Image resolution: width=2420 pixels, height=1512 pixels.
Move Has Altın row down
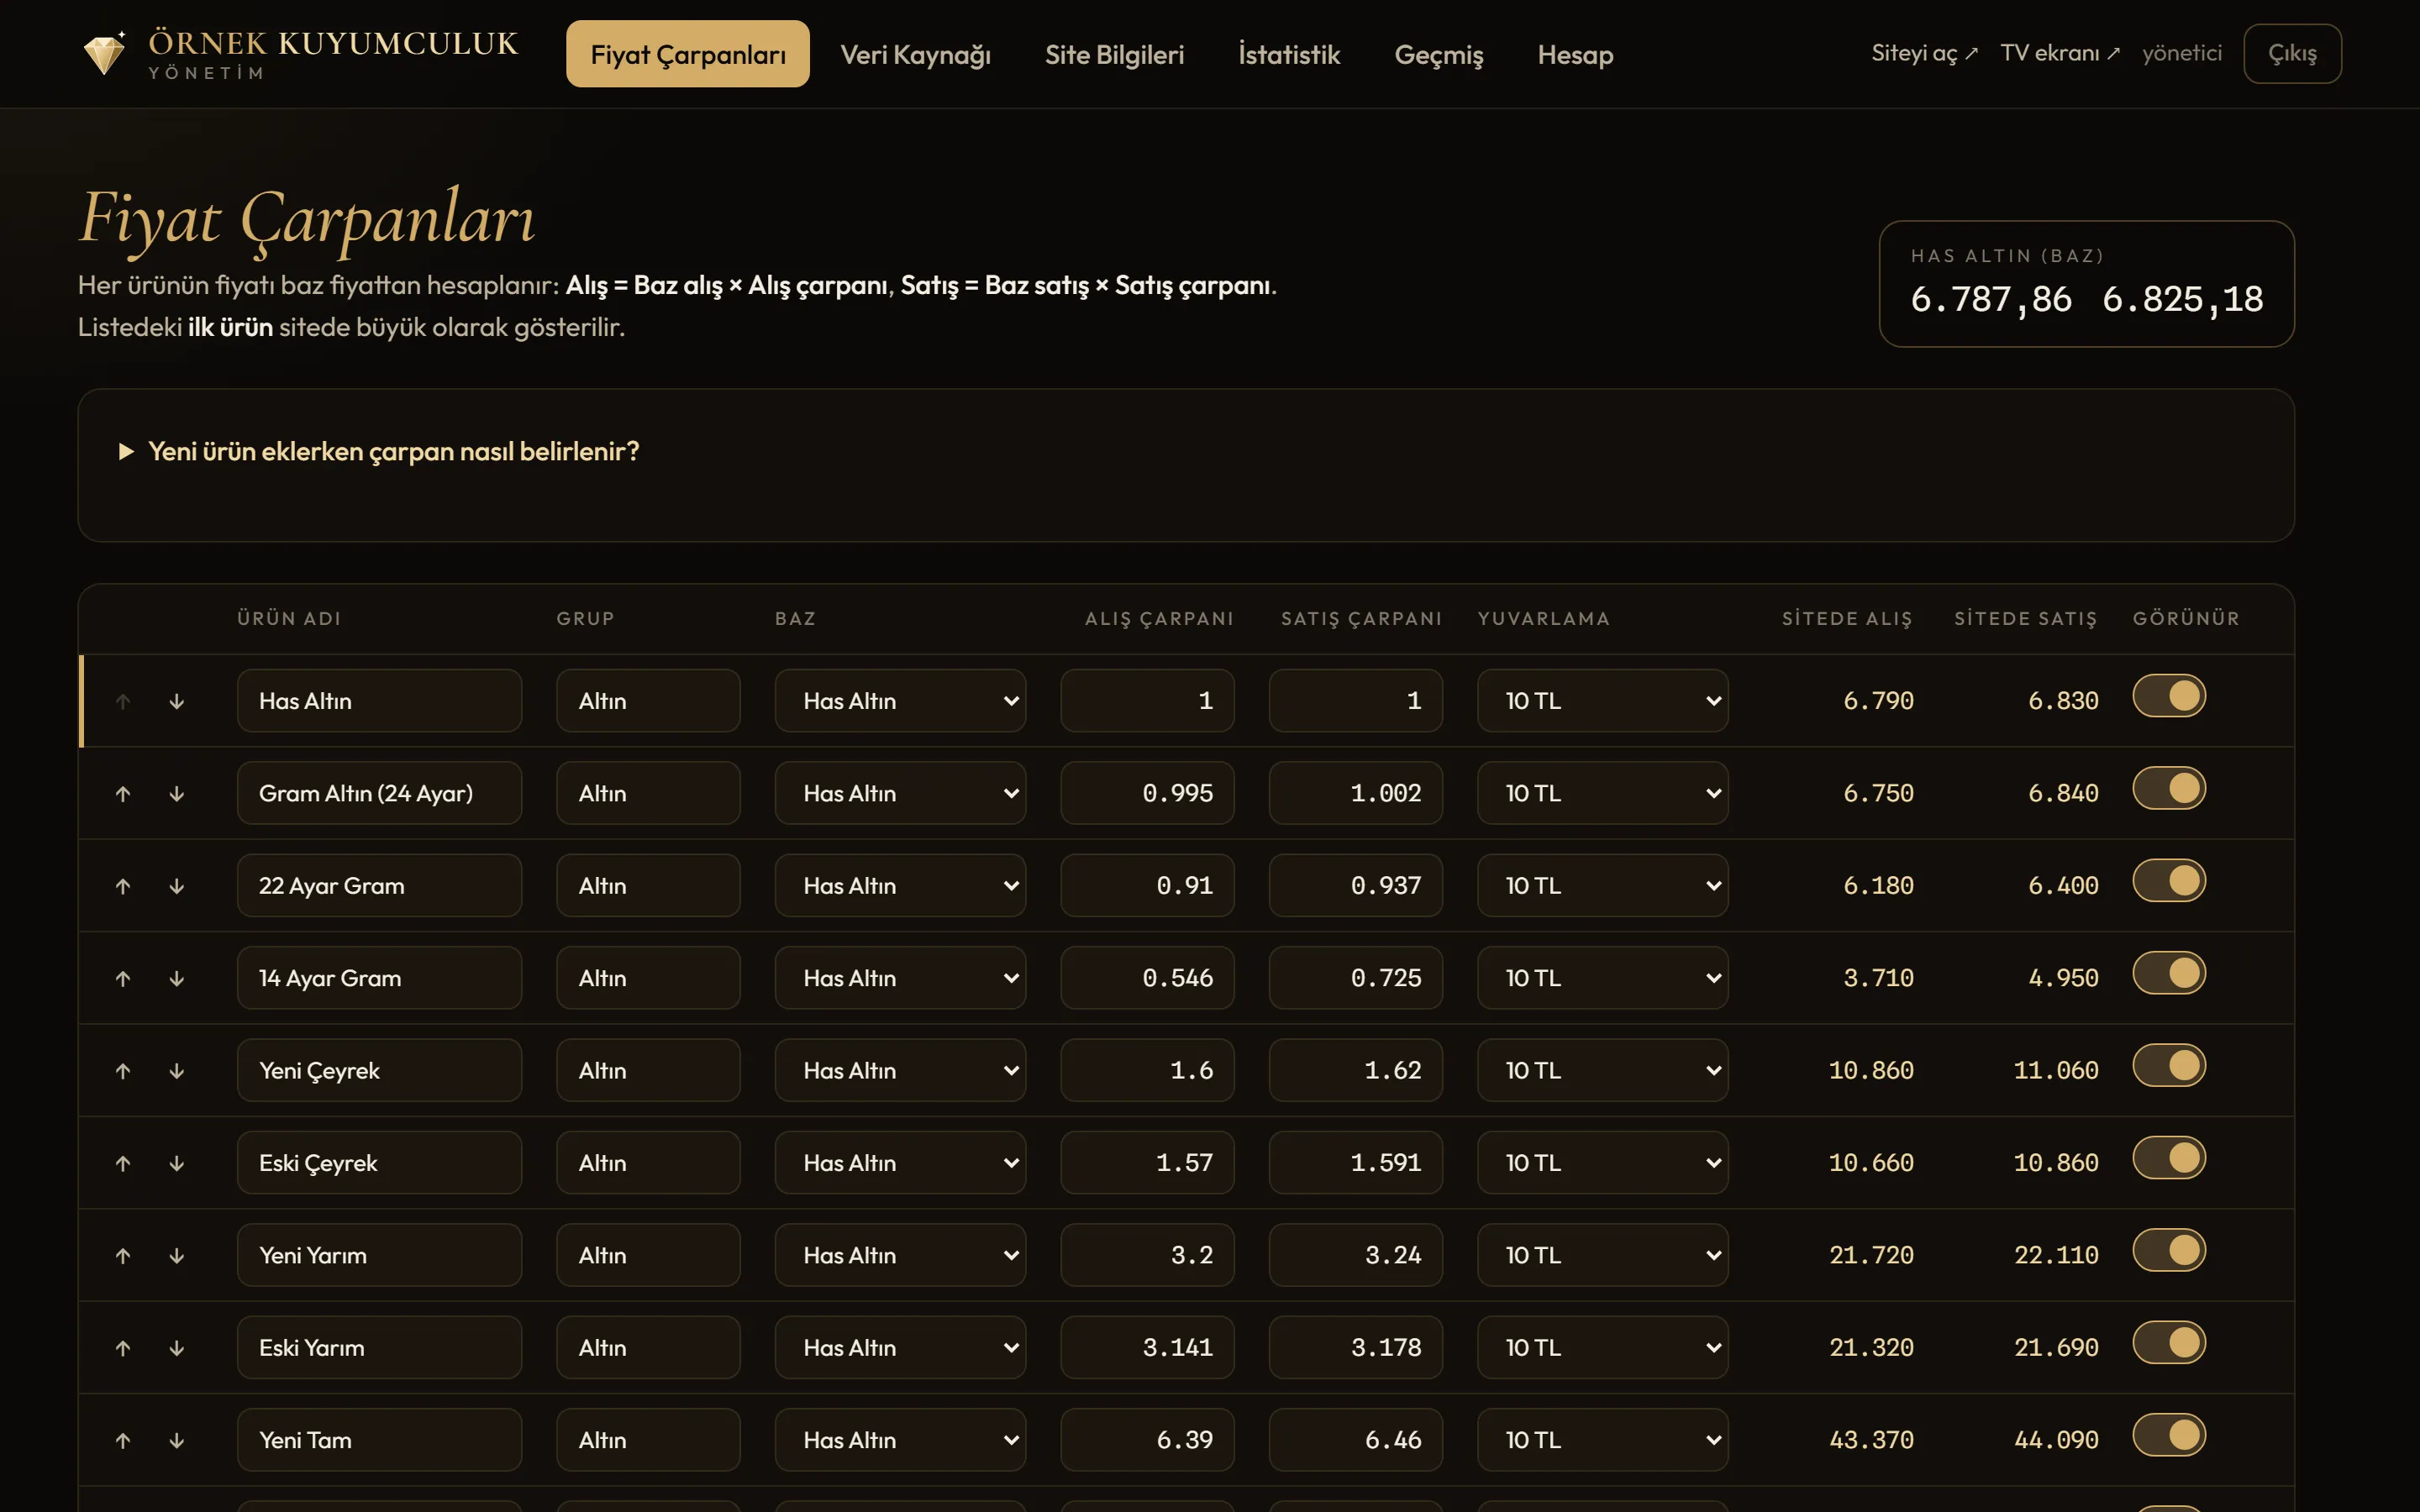177,701
